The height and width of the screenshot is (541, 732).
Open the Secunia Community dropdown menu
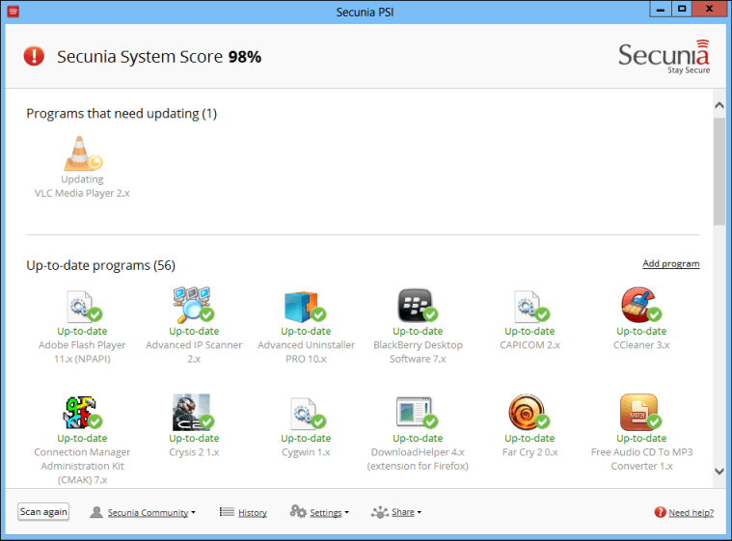151,512
